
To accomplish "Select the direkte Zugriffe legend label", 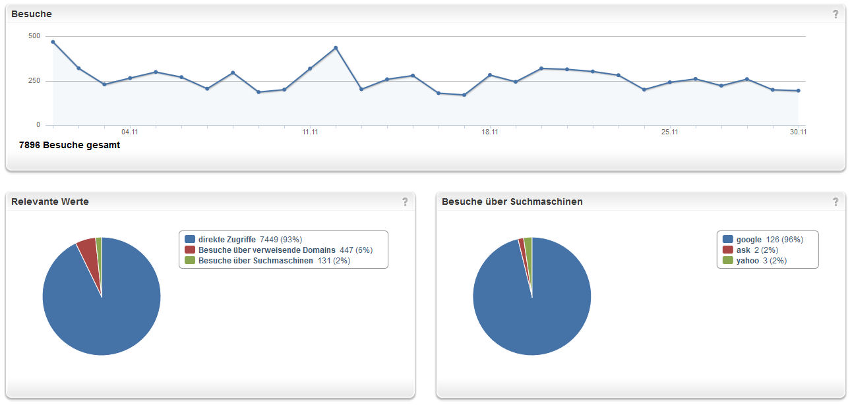I will 227,240.
